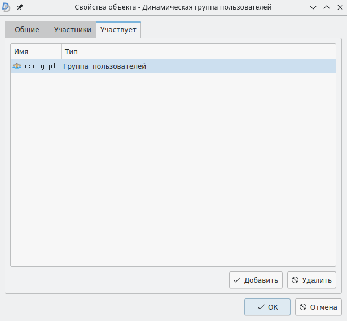Viewport: 347px width, 321px height.
Task: Cancel the dialog with Отмена
Action: tap(319, 307)
